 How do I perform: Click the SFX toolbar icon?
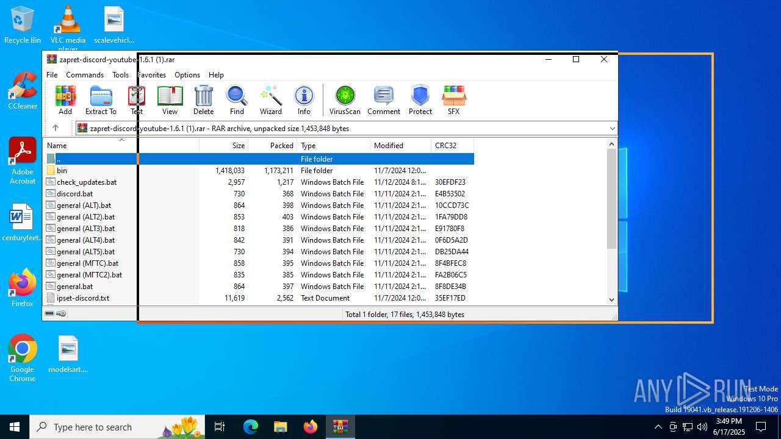click(453, 99)
